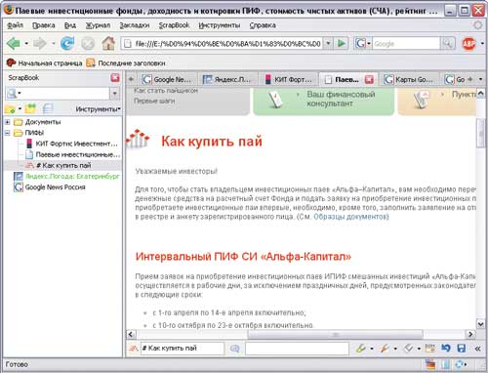Image resolution: width=488 pixels, height=373 pixels.
Task: Click the orange highlighter marker icon
Action: [385, 349]
